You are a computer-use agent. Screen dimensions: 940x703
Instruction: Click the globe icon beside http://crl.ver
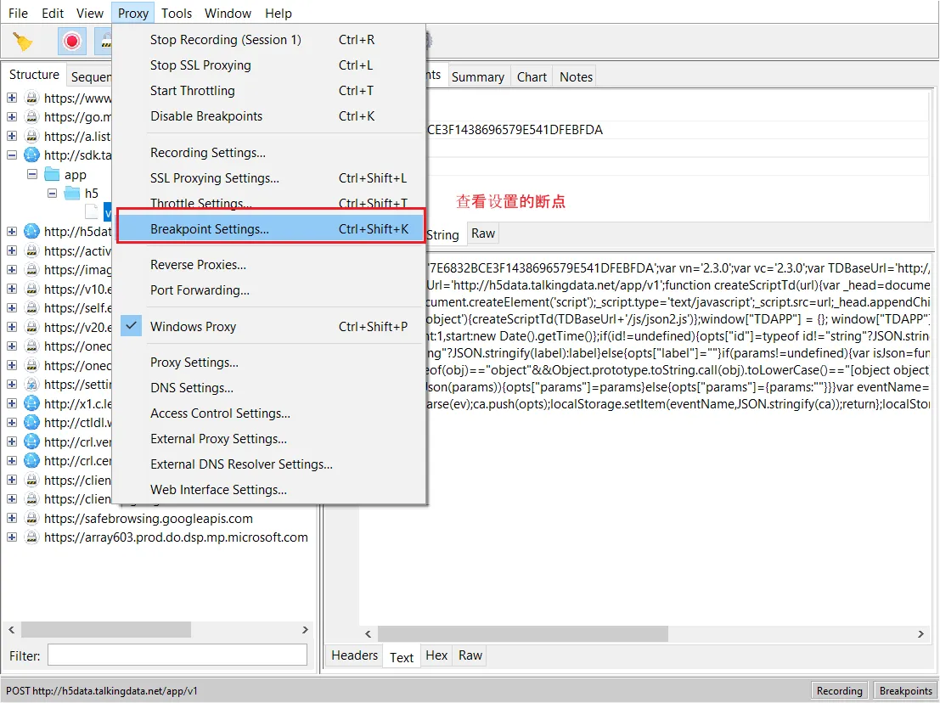click(x=31, y=441)
